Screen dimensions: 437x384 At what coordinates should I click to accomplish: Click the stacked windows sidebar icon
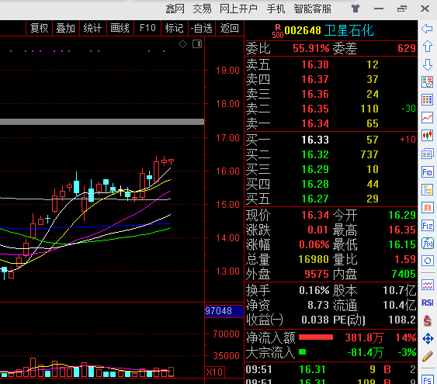[x=427, y=154]
